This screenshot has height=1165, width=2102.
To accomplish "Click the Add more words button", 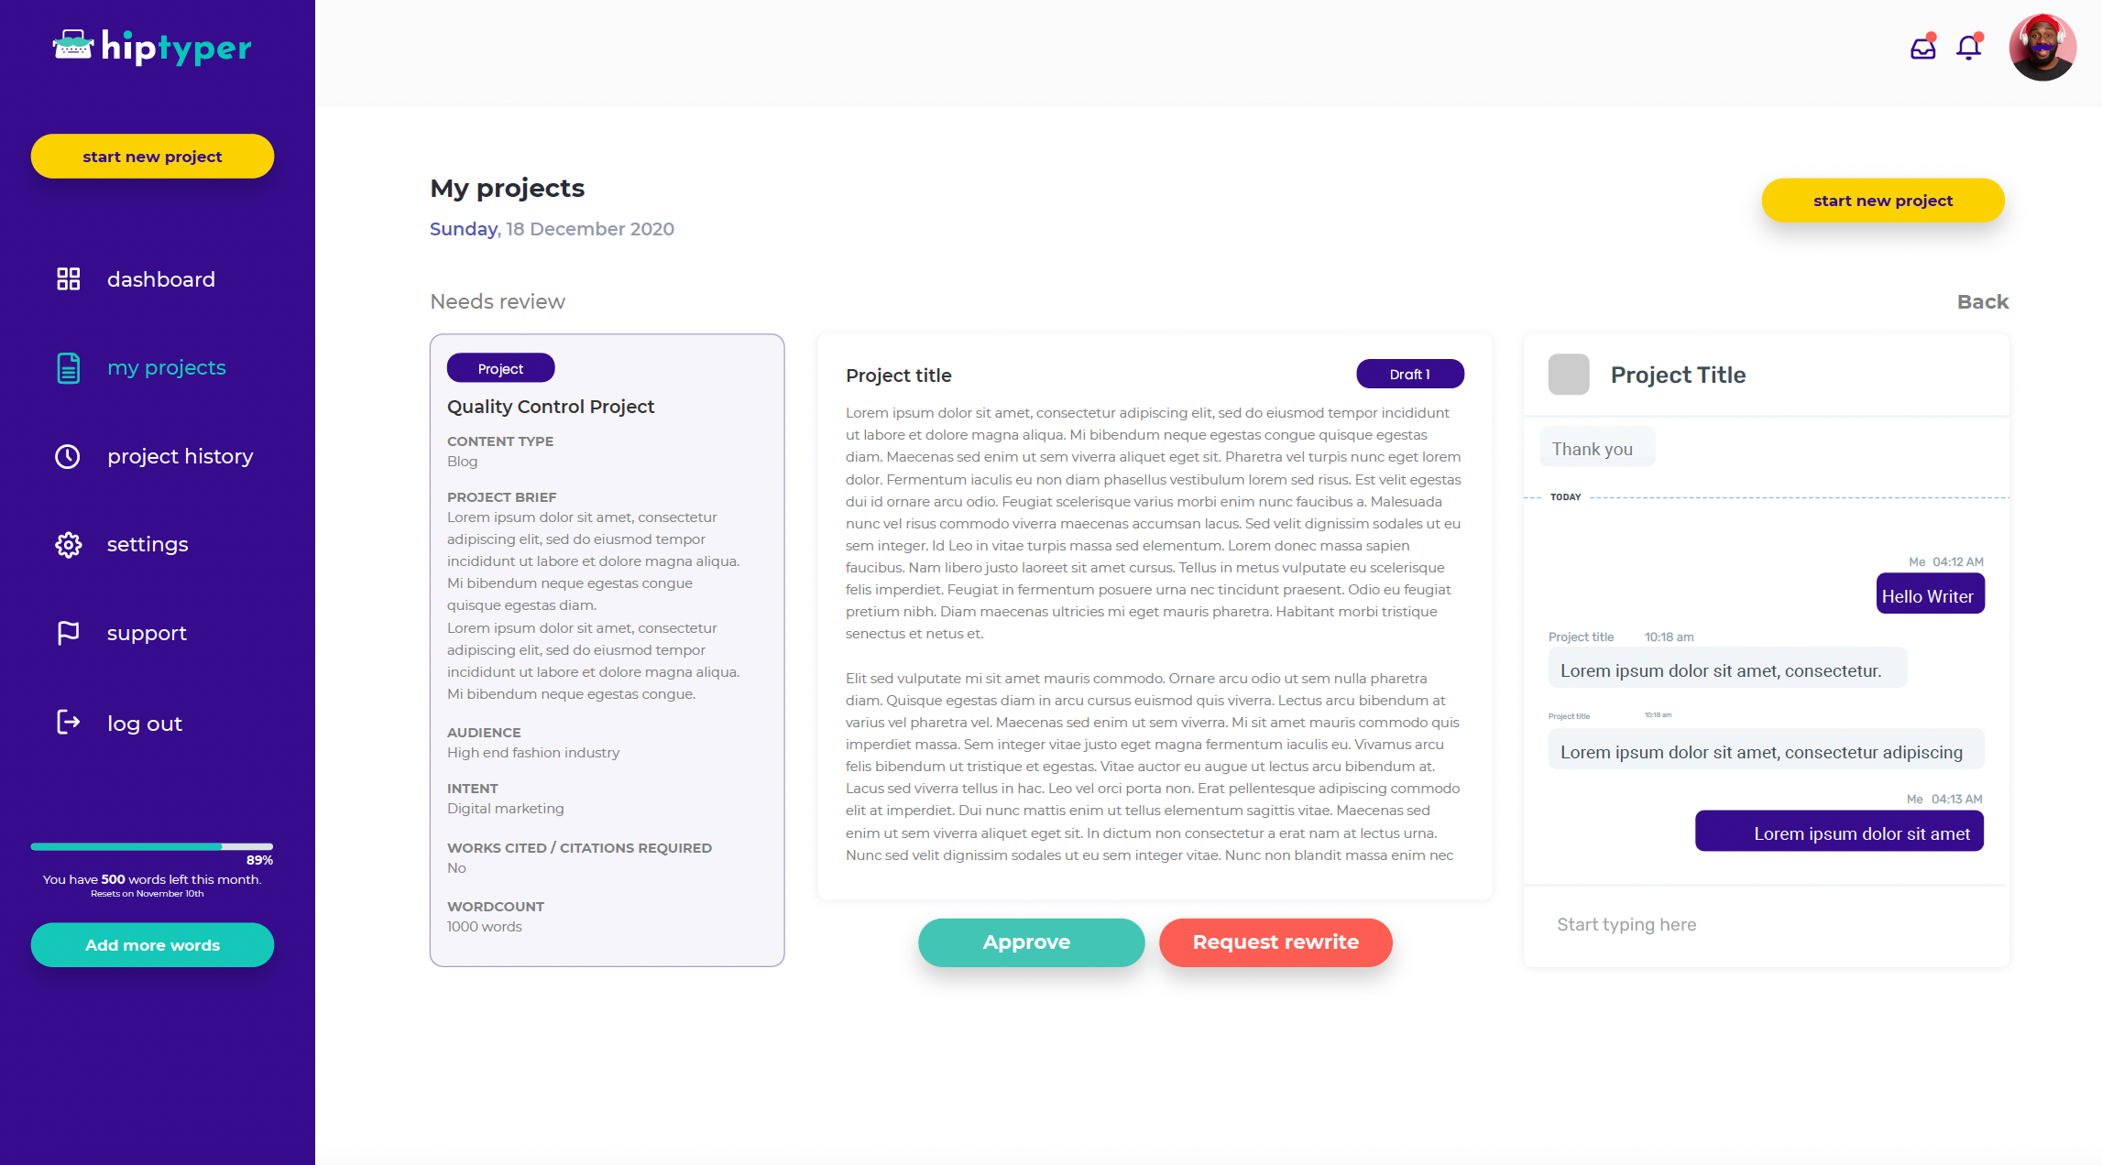I will 152,945.
